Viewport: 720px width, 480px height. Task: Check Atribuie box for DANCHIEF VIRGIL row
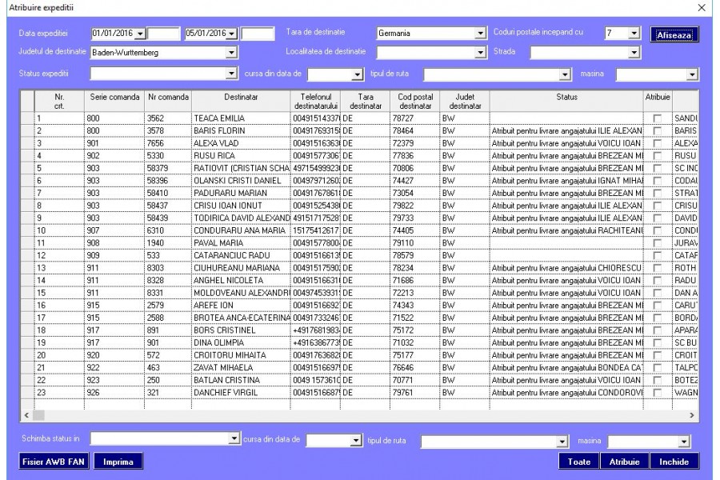click(658, 393)
